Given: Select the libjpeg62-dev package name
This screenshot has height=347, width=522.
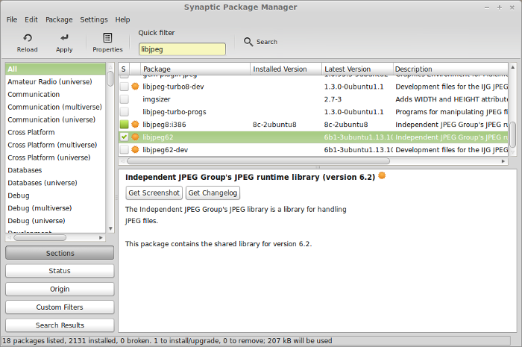Looking at the screenshot, I should (165, 150).
